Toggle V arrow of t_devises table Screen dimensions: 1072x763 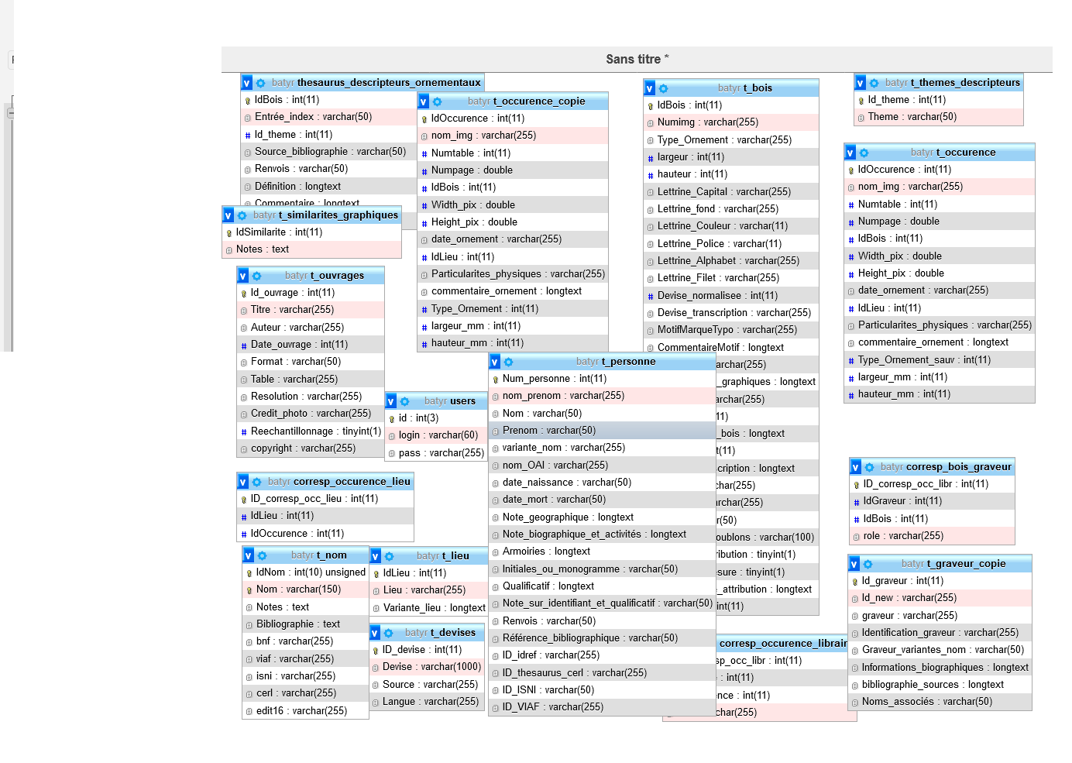pos(376,633)
